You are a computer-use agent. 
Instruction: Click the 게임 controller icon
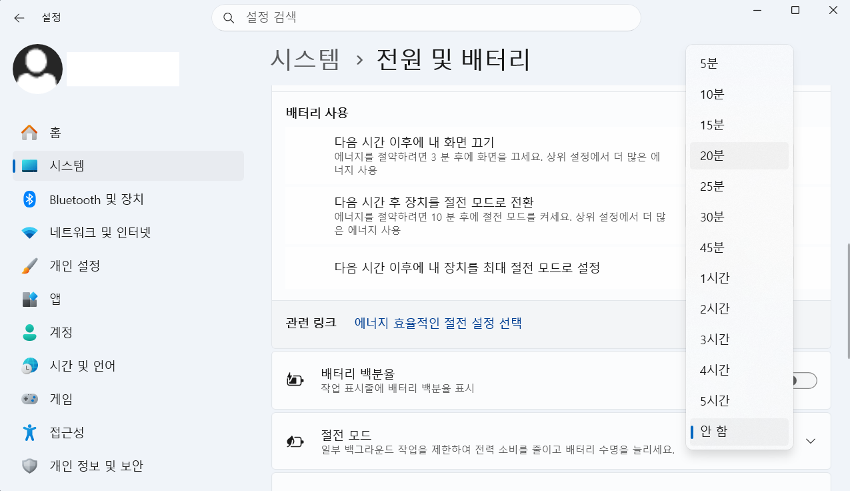[29, 399]
